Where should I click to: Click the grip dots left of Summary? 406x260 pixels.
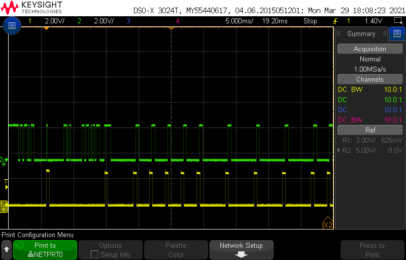pyautogui.click(x=339, y=33)
